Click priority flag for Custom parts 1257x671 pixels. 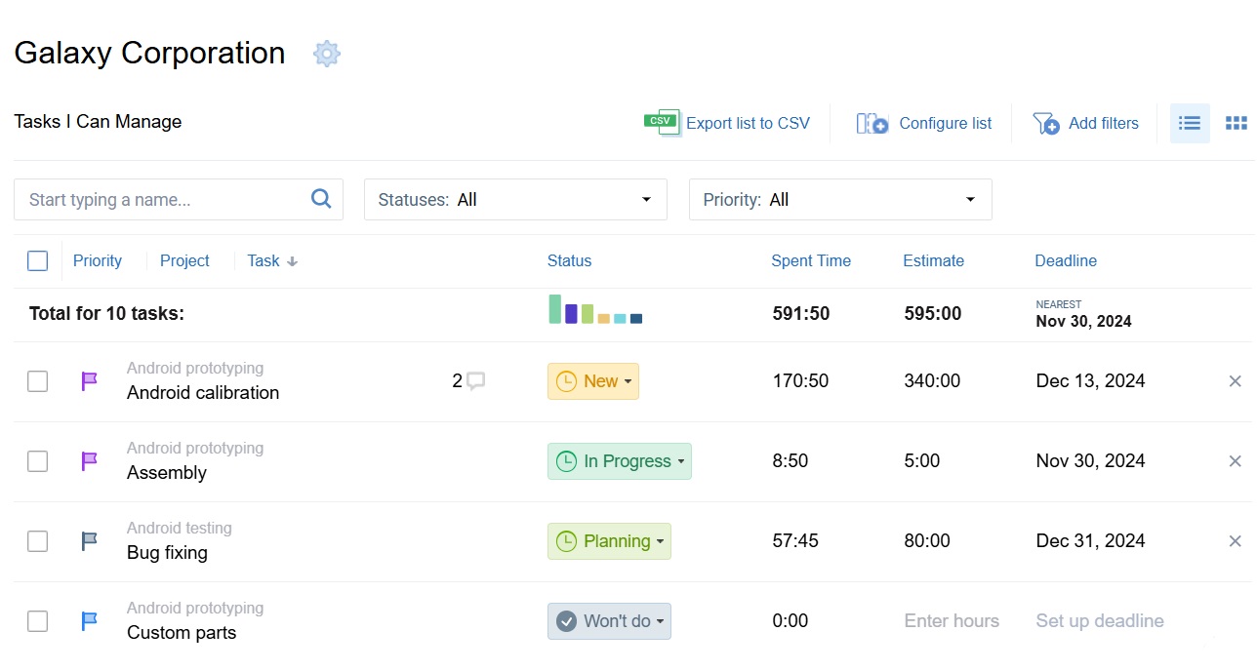[x=89, y=621]
